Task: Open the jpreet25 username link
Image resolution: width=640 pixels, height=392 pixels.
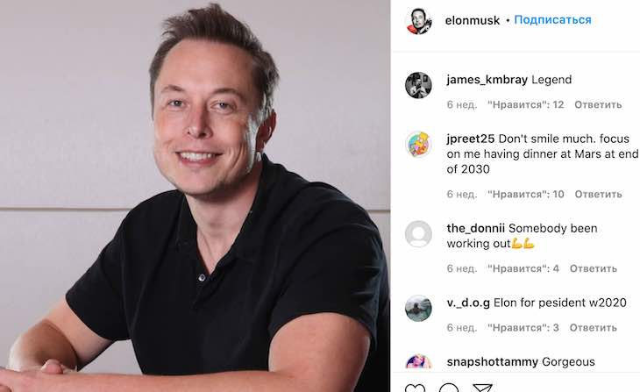Action: [x=470, y=139]
